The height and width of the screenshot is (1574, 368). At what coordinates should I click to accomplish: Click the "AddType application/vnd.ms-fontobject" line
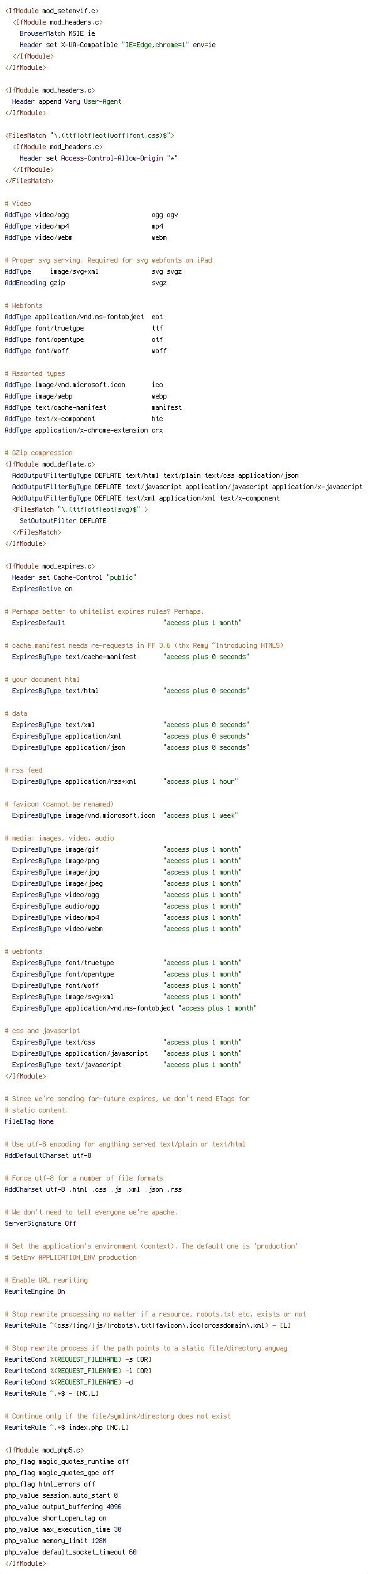pos(84,317)
